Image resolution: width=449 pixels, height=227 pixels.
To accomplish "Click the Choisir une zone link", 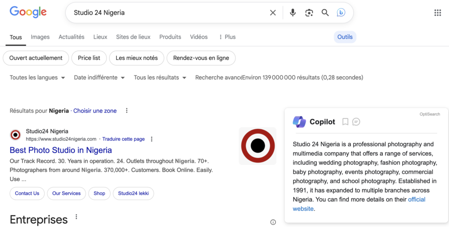I will point(95,111).
